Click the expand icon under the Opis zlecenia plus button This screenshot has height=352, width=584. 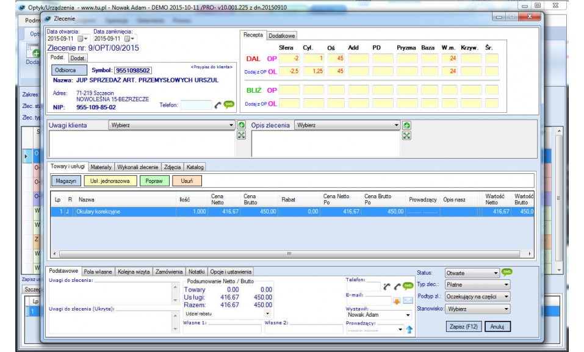pyautogui.click(x=407, y=135)
